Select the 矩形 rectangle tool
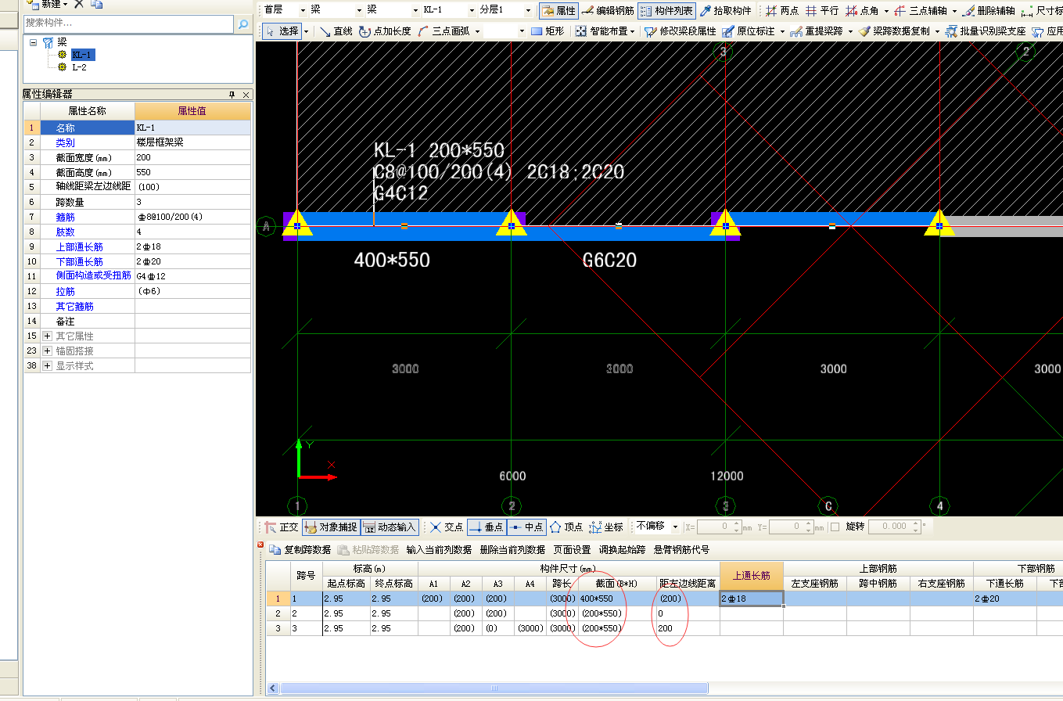 point(547,31)
